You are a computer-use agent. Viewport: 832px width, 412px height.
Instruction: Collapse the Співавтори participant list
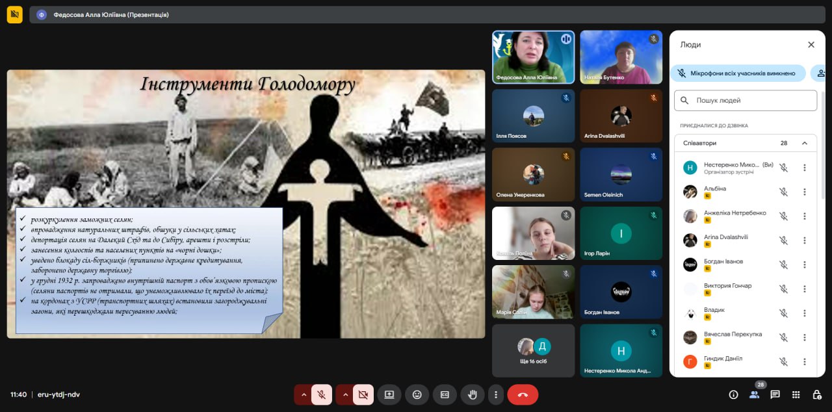pos(804,143)
